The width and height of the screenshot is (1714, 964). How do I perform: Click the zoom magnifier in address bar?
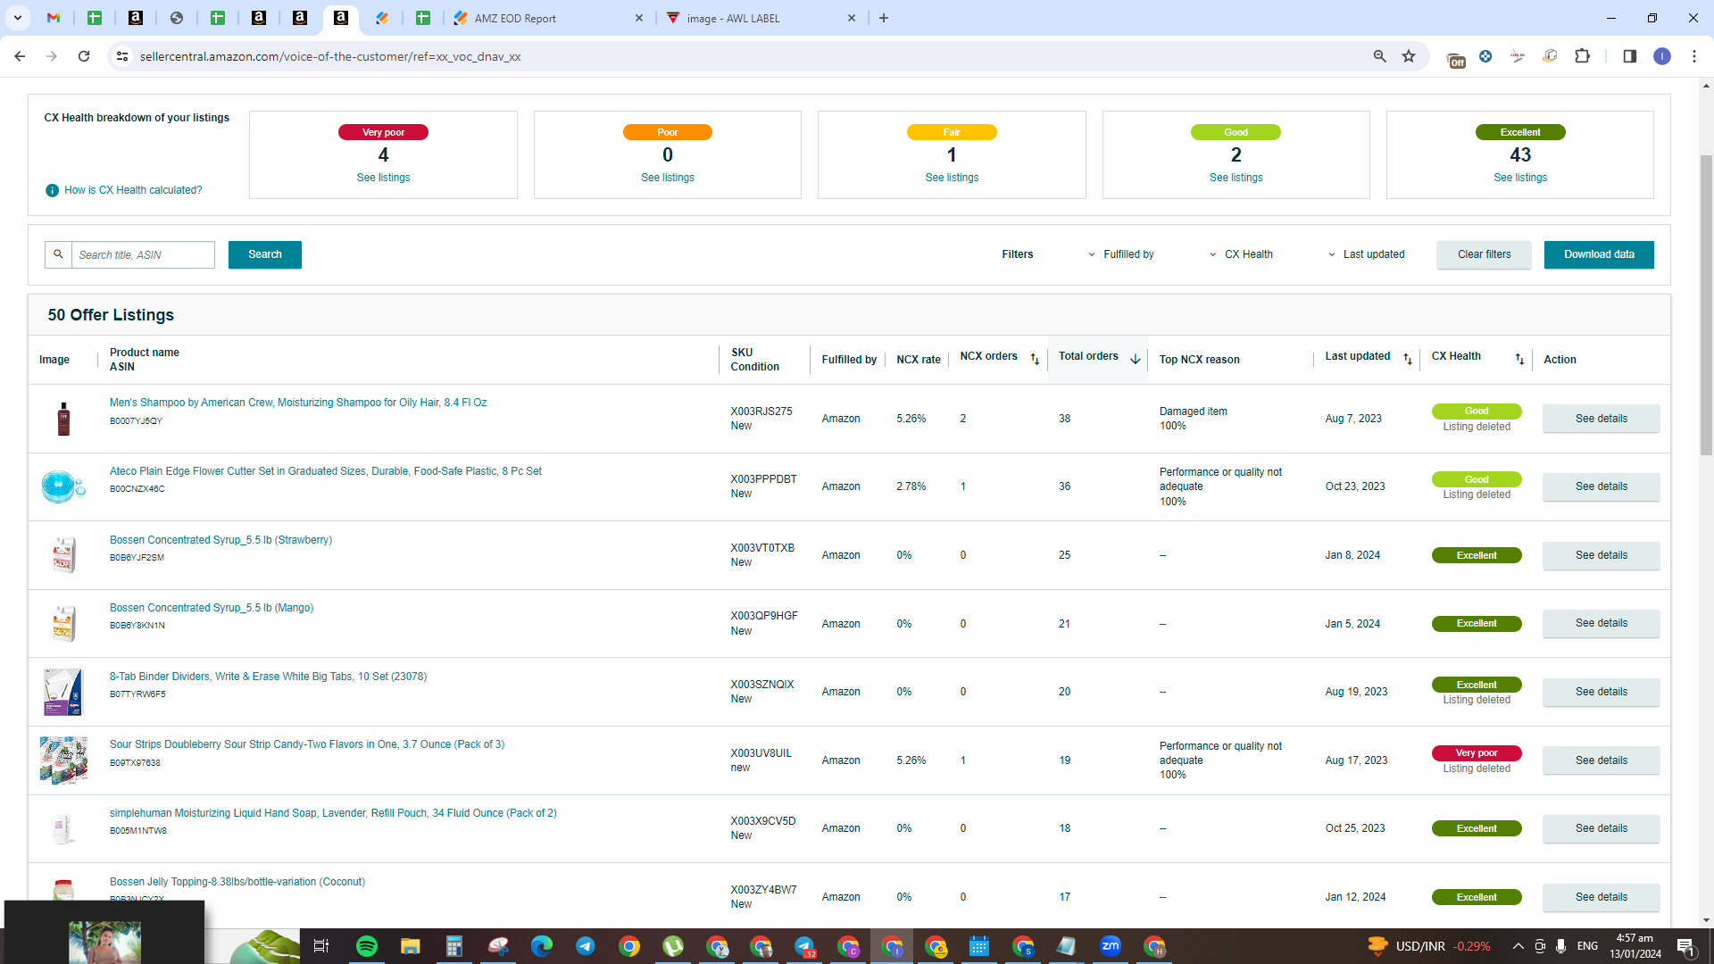(x=1379, y=56)
